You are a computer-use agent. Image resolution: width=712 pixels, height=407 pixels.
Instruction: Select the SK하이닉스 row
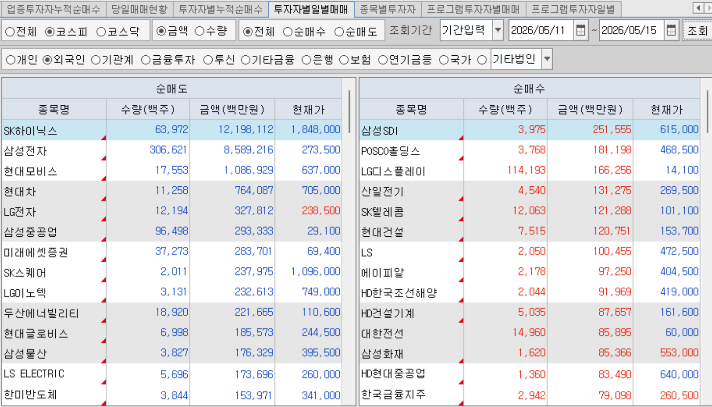(x=172, y=130)
